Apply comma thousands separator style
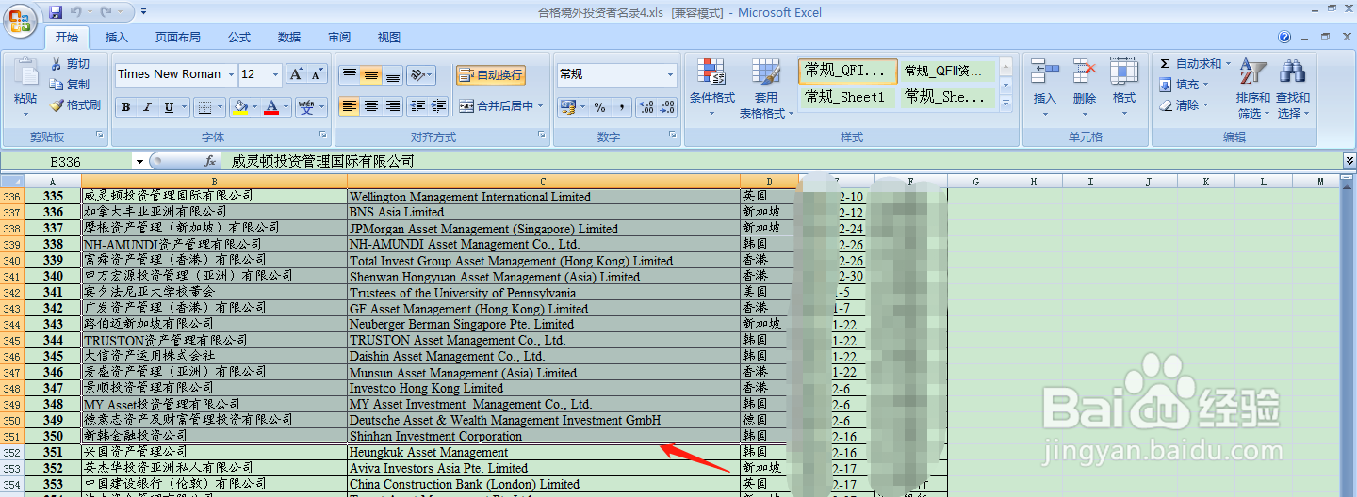Image resolution: width=1357 pixels, height=497 pixels. (x=621, y=107)
